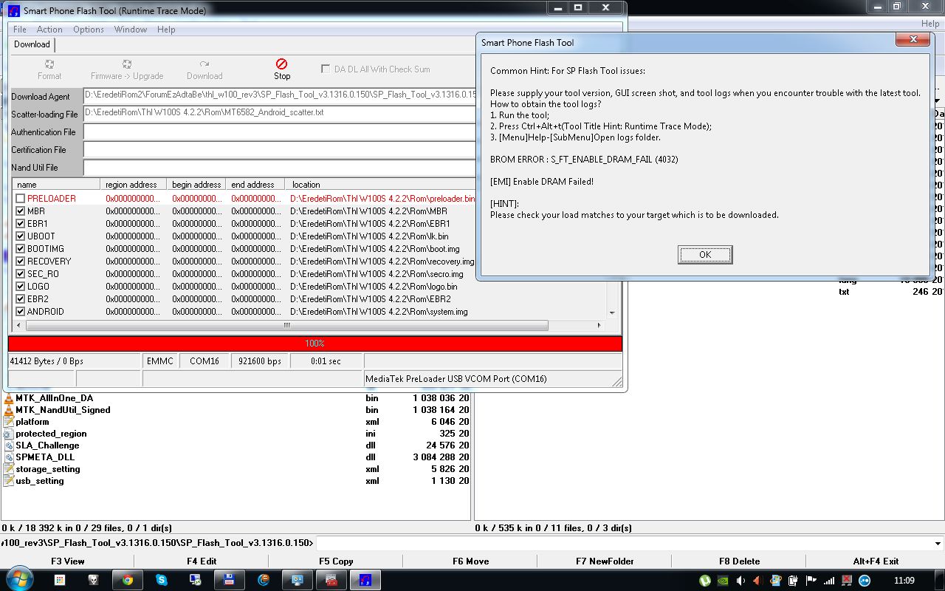Click the F3 View button
Image resolution: width=945 pixels, height=591 pixels.
[67, 561]
